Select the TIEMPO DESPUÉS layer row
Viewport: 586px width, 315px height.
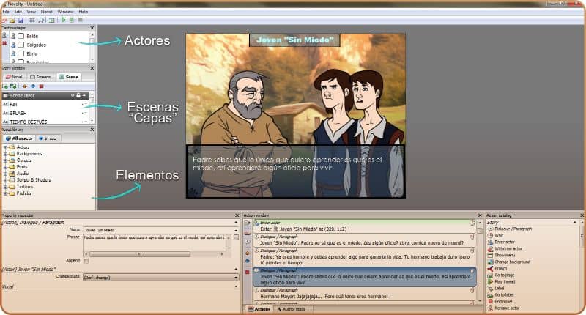pos(45,122)
